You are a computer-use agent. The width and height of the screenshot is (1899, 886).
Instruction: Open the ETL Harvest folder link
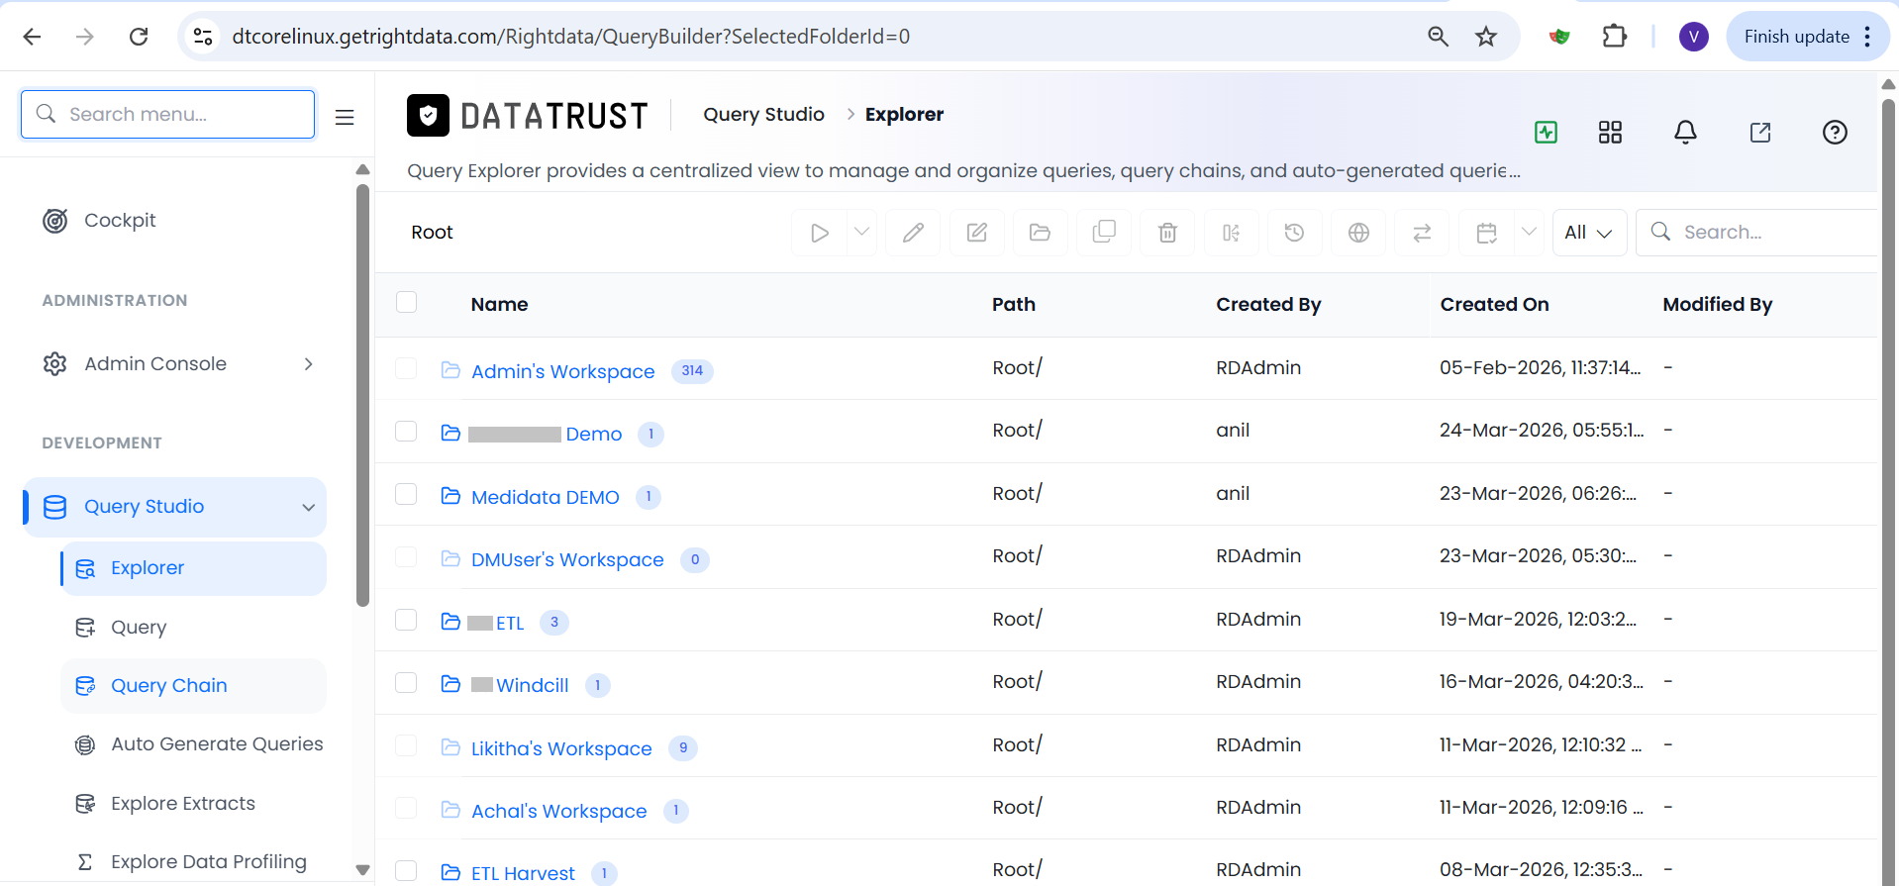pos(523,873)
